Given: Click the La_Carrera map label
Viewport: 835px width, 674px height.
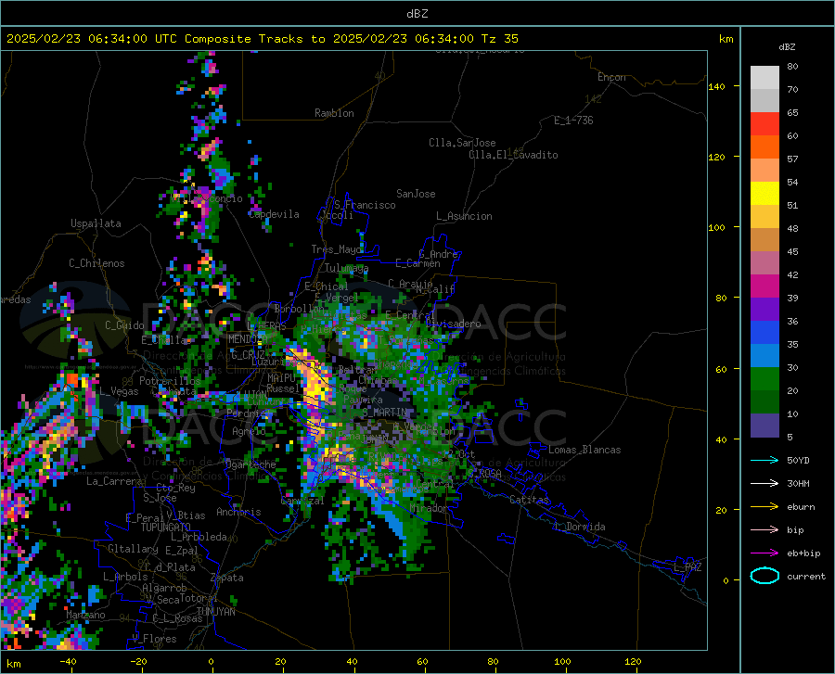Looking at the screenshot, I should 114,481.
